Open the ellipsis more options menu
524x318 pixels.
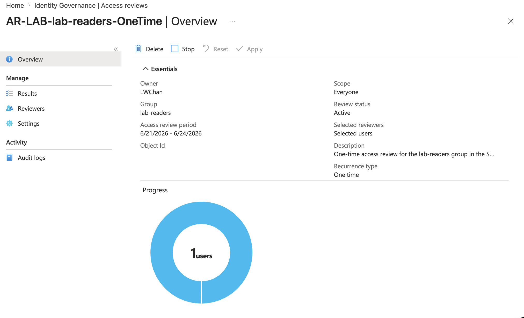(x=232, y=21)
